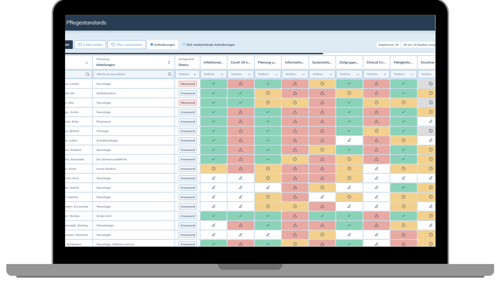Screen dimensions: 500x281
Task: Click the checkmark in Monika's Systematis cell
Action: [x=322, y=216]
